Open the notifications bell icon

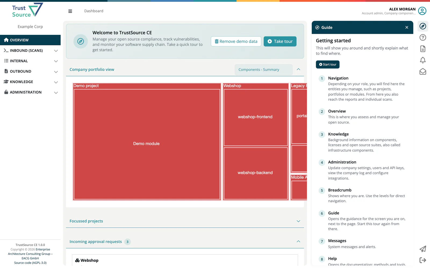pos(423,60)
